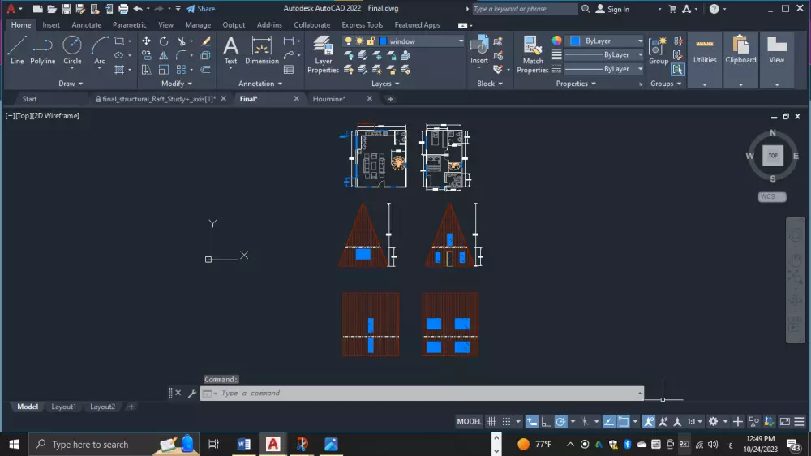Click the WCS label under ViewCube

click(x=772, y=196)
